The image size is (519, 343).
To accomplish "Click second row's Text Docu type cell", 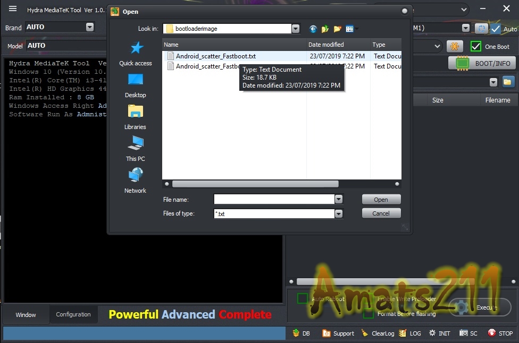I will [x=387, y=66].
